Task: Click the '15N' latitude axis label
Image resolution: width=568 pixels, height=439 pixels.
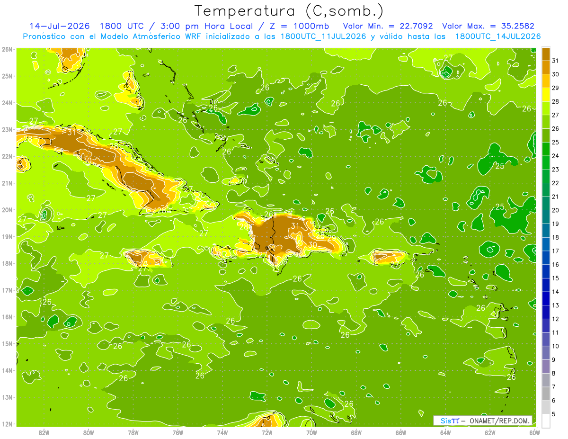Action: click(7, 344)
